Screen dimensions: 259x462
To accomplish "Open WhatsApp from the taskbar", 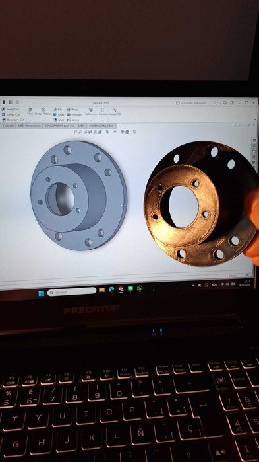I will (140, 288).
